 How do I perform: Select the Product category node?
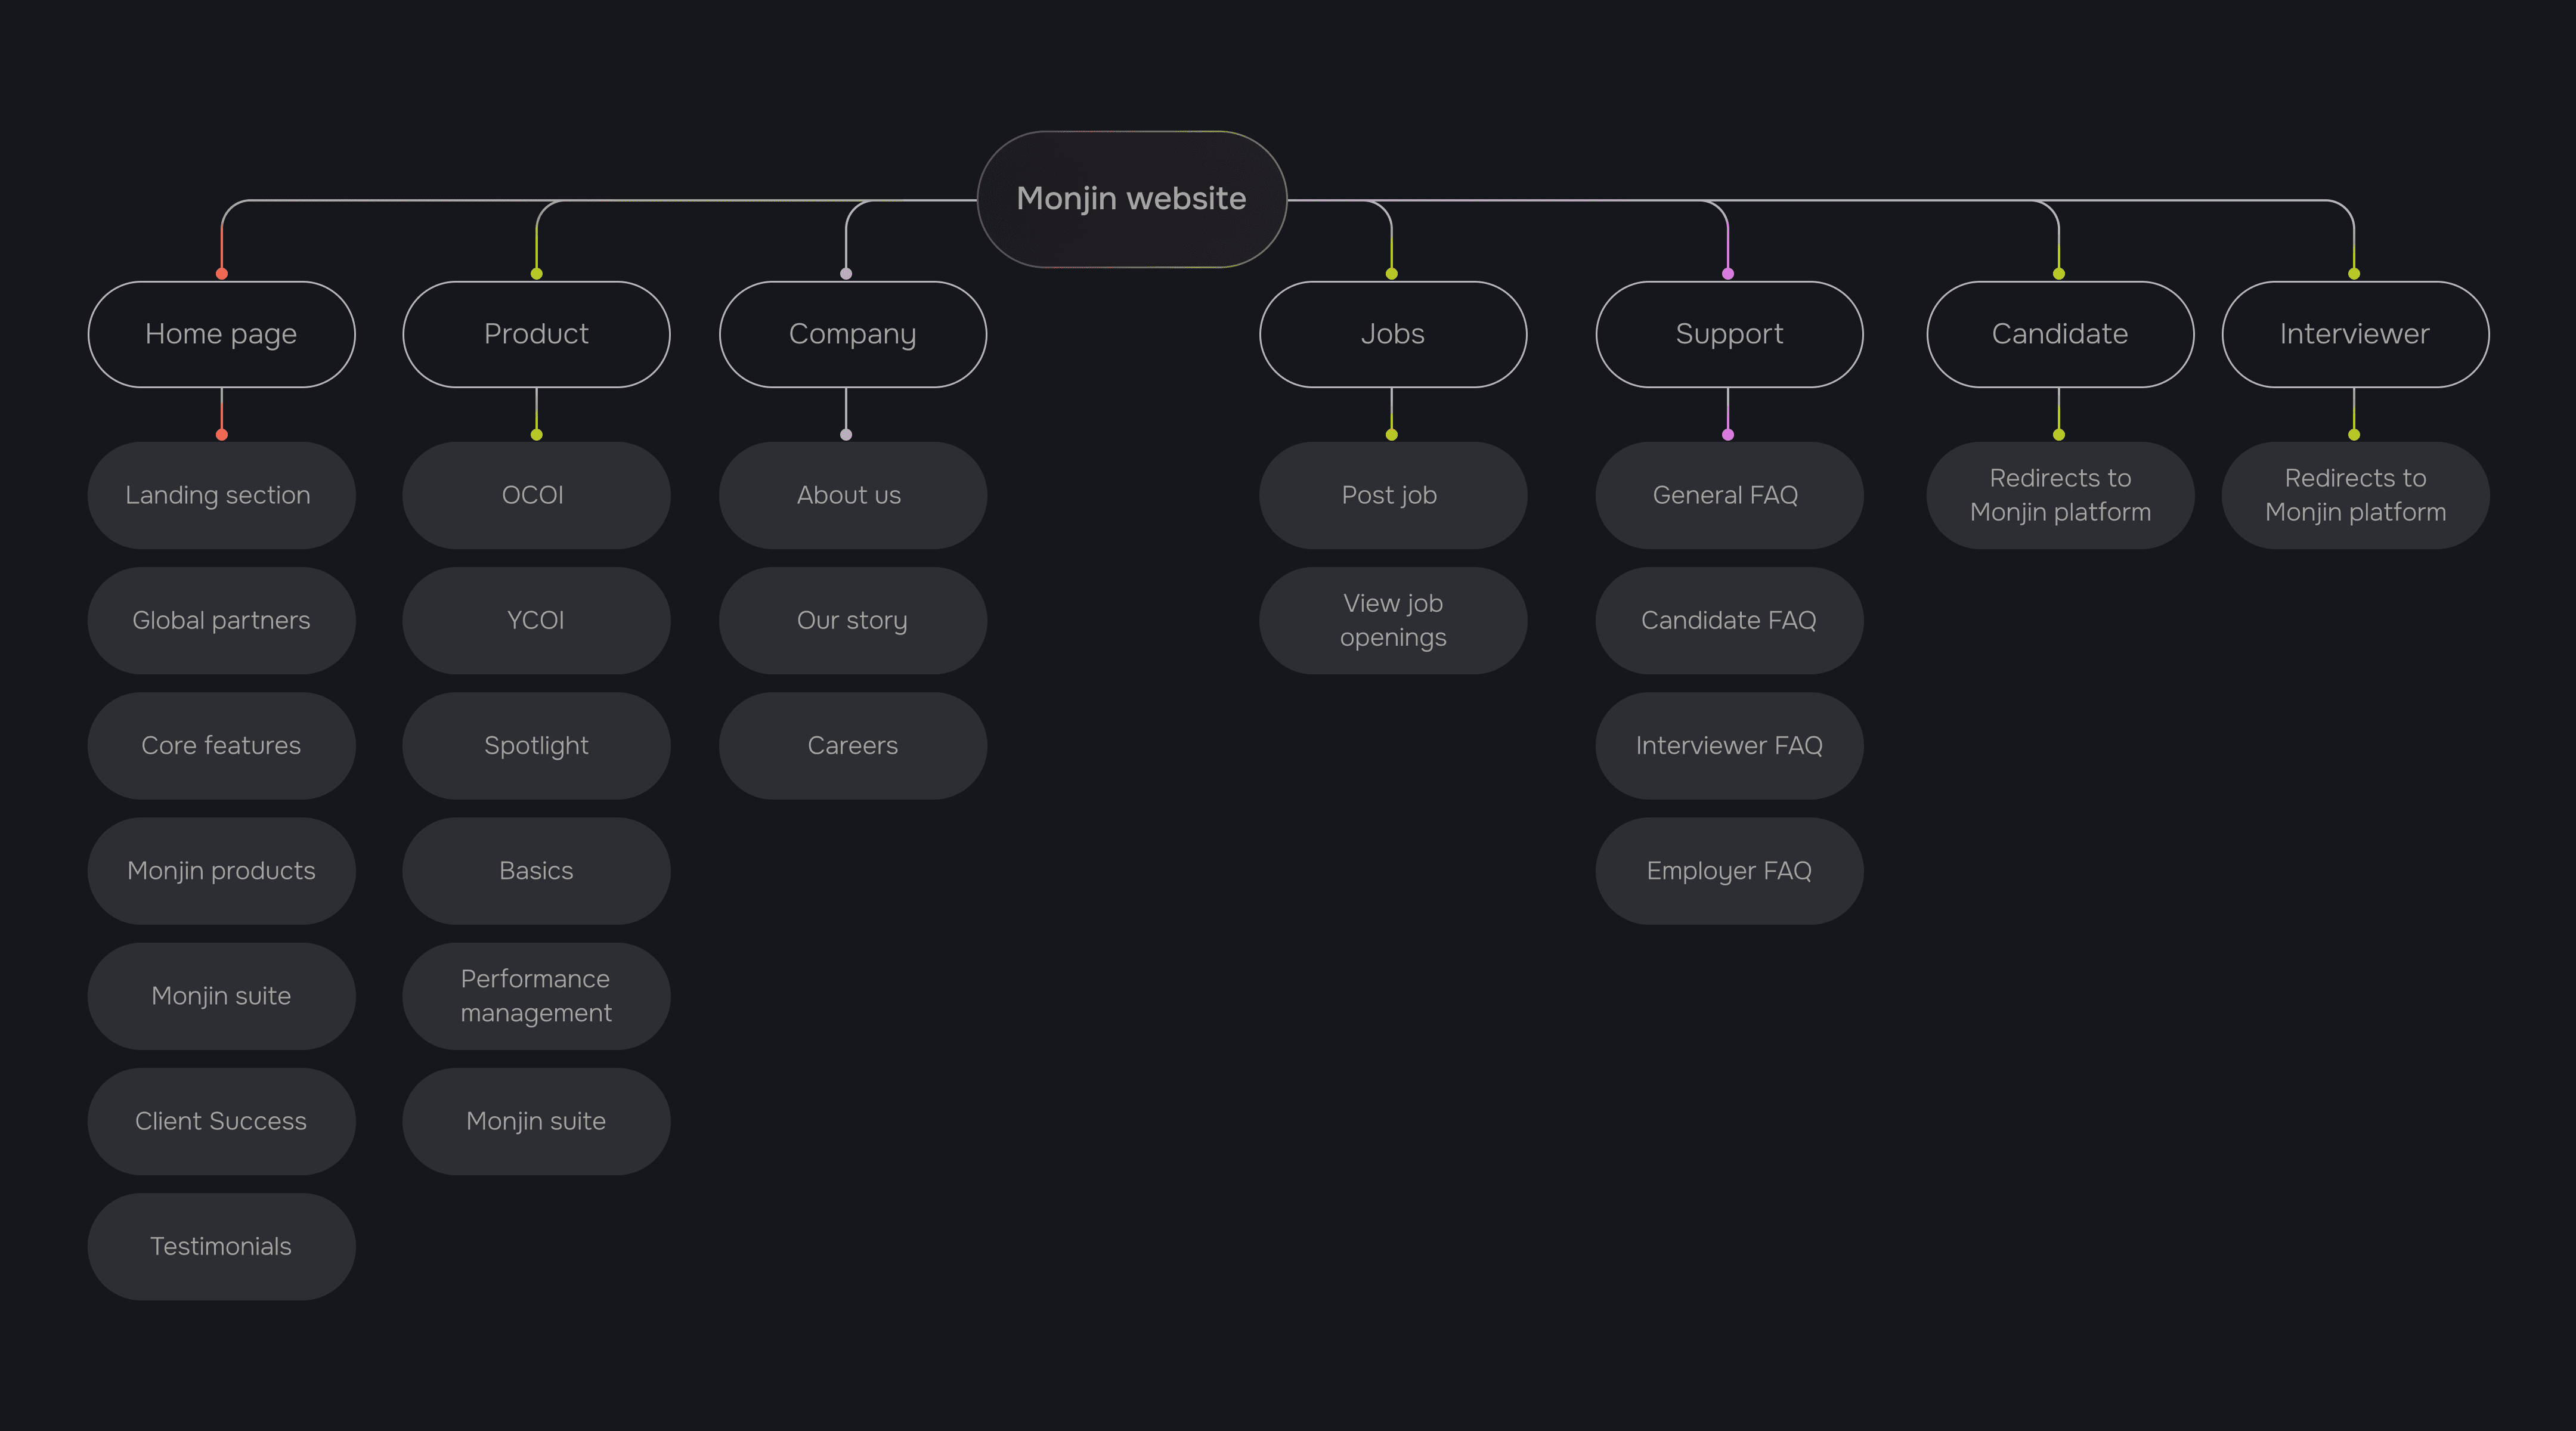click(x=536, y=334)
